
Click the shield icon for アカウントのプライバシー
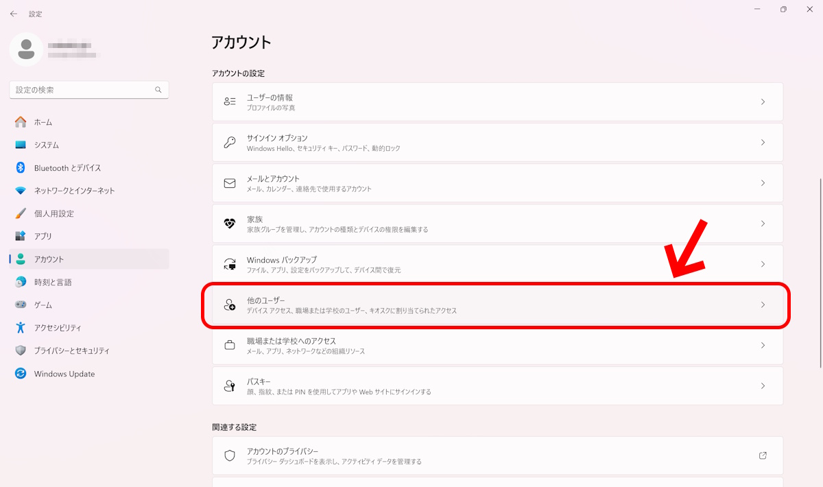coord(230,455)
